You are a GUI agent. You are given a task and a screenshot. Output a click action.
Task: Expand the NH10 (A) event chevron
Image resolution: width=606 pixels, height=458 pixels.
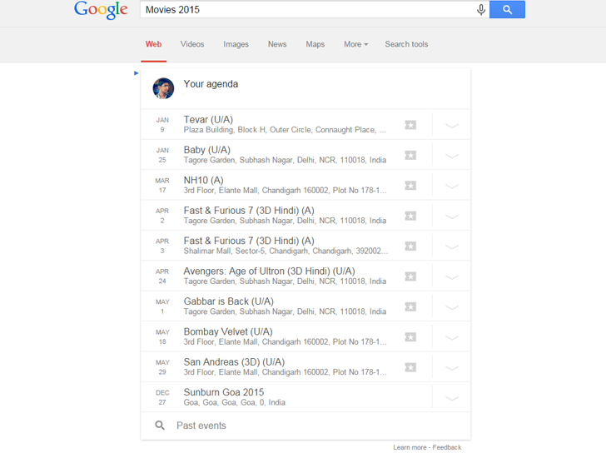[452, 187]
